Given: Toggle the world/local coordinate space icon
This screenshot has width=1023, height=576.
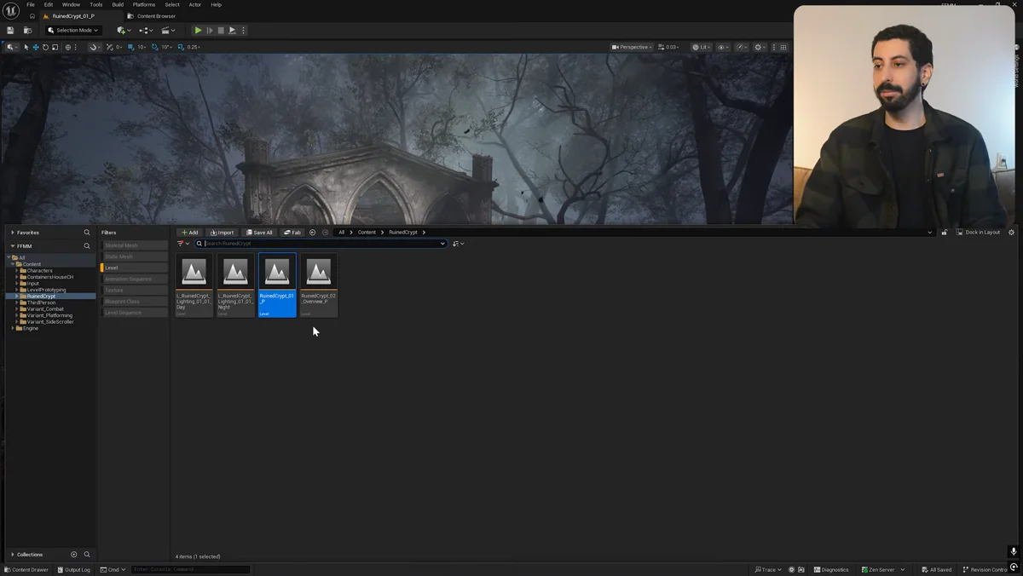Looking at the screenshot, I should pos(68,47).
